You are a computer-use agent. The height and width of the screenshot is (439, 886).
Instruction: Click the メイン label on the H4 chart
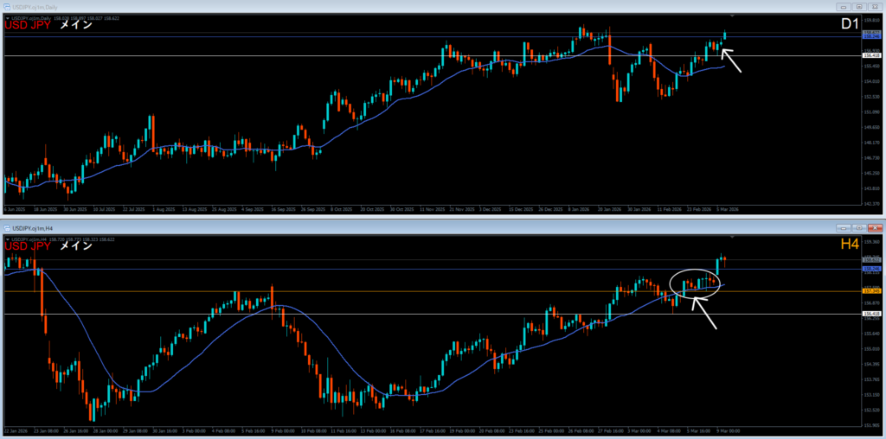(x=76, y=246)
